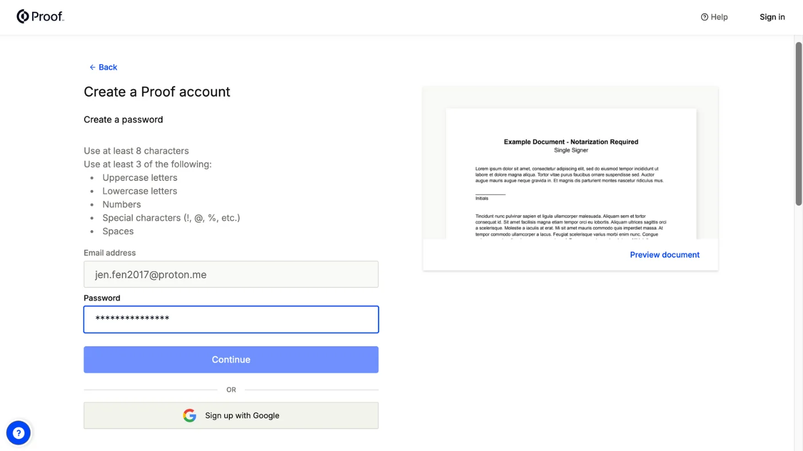Screen dimensions: 803x451
Task: Open Preview document link
Action: coord(665,255)
